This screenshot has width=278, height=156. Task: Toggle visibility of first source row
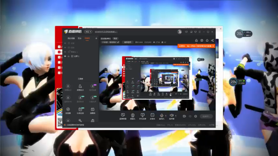(x=65, y=43)
